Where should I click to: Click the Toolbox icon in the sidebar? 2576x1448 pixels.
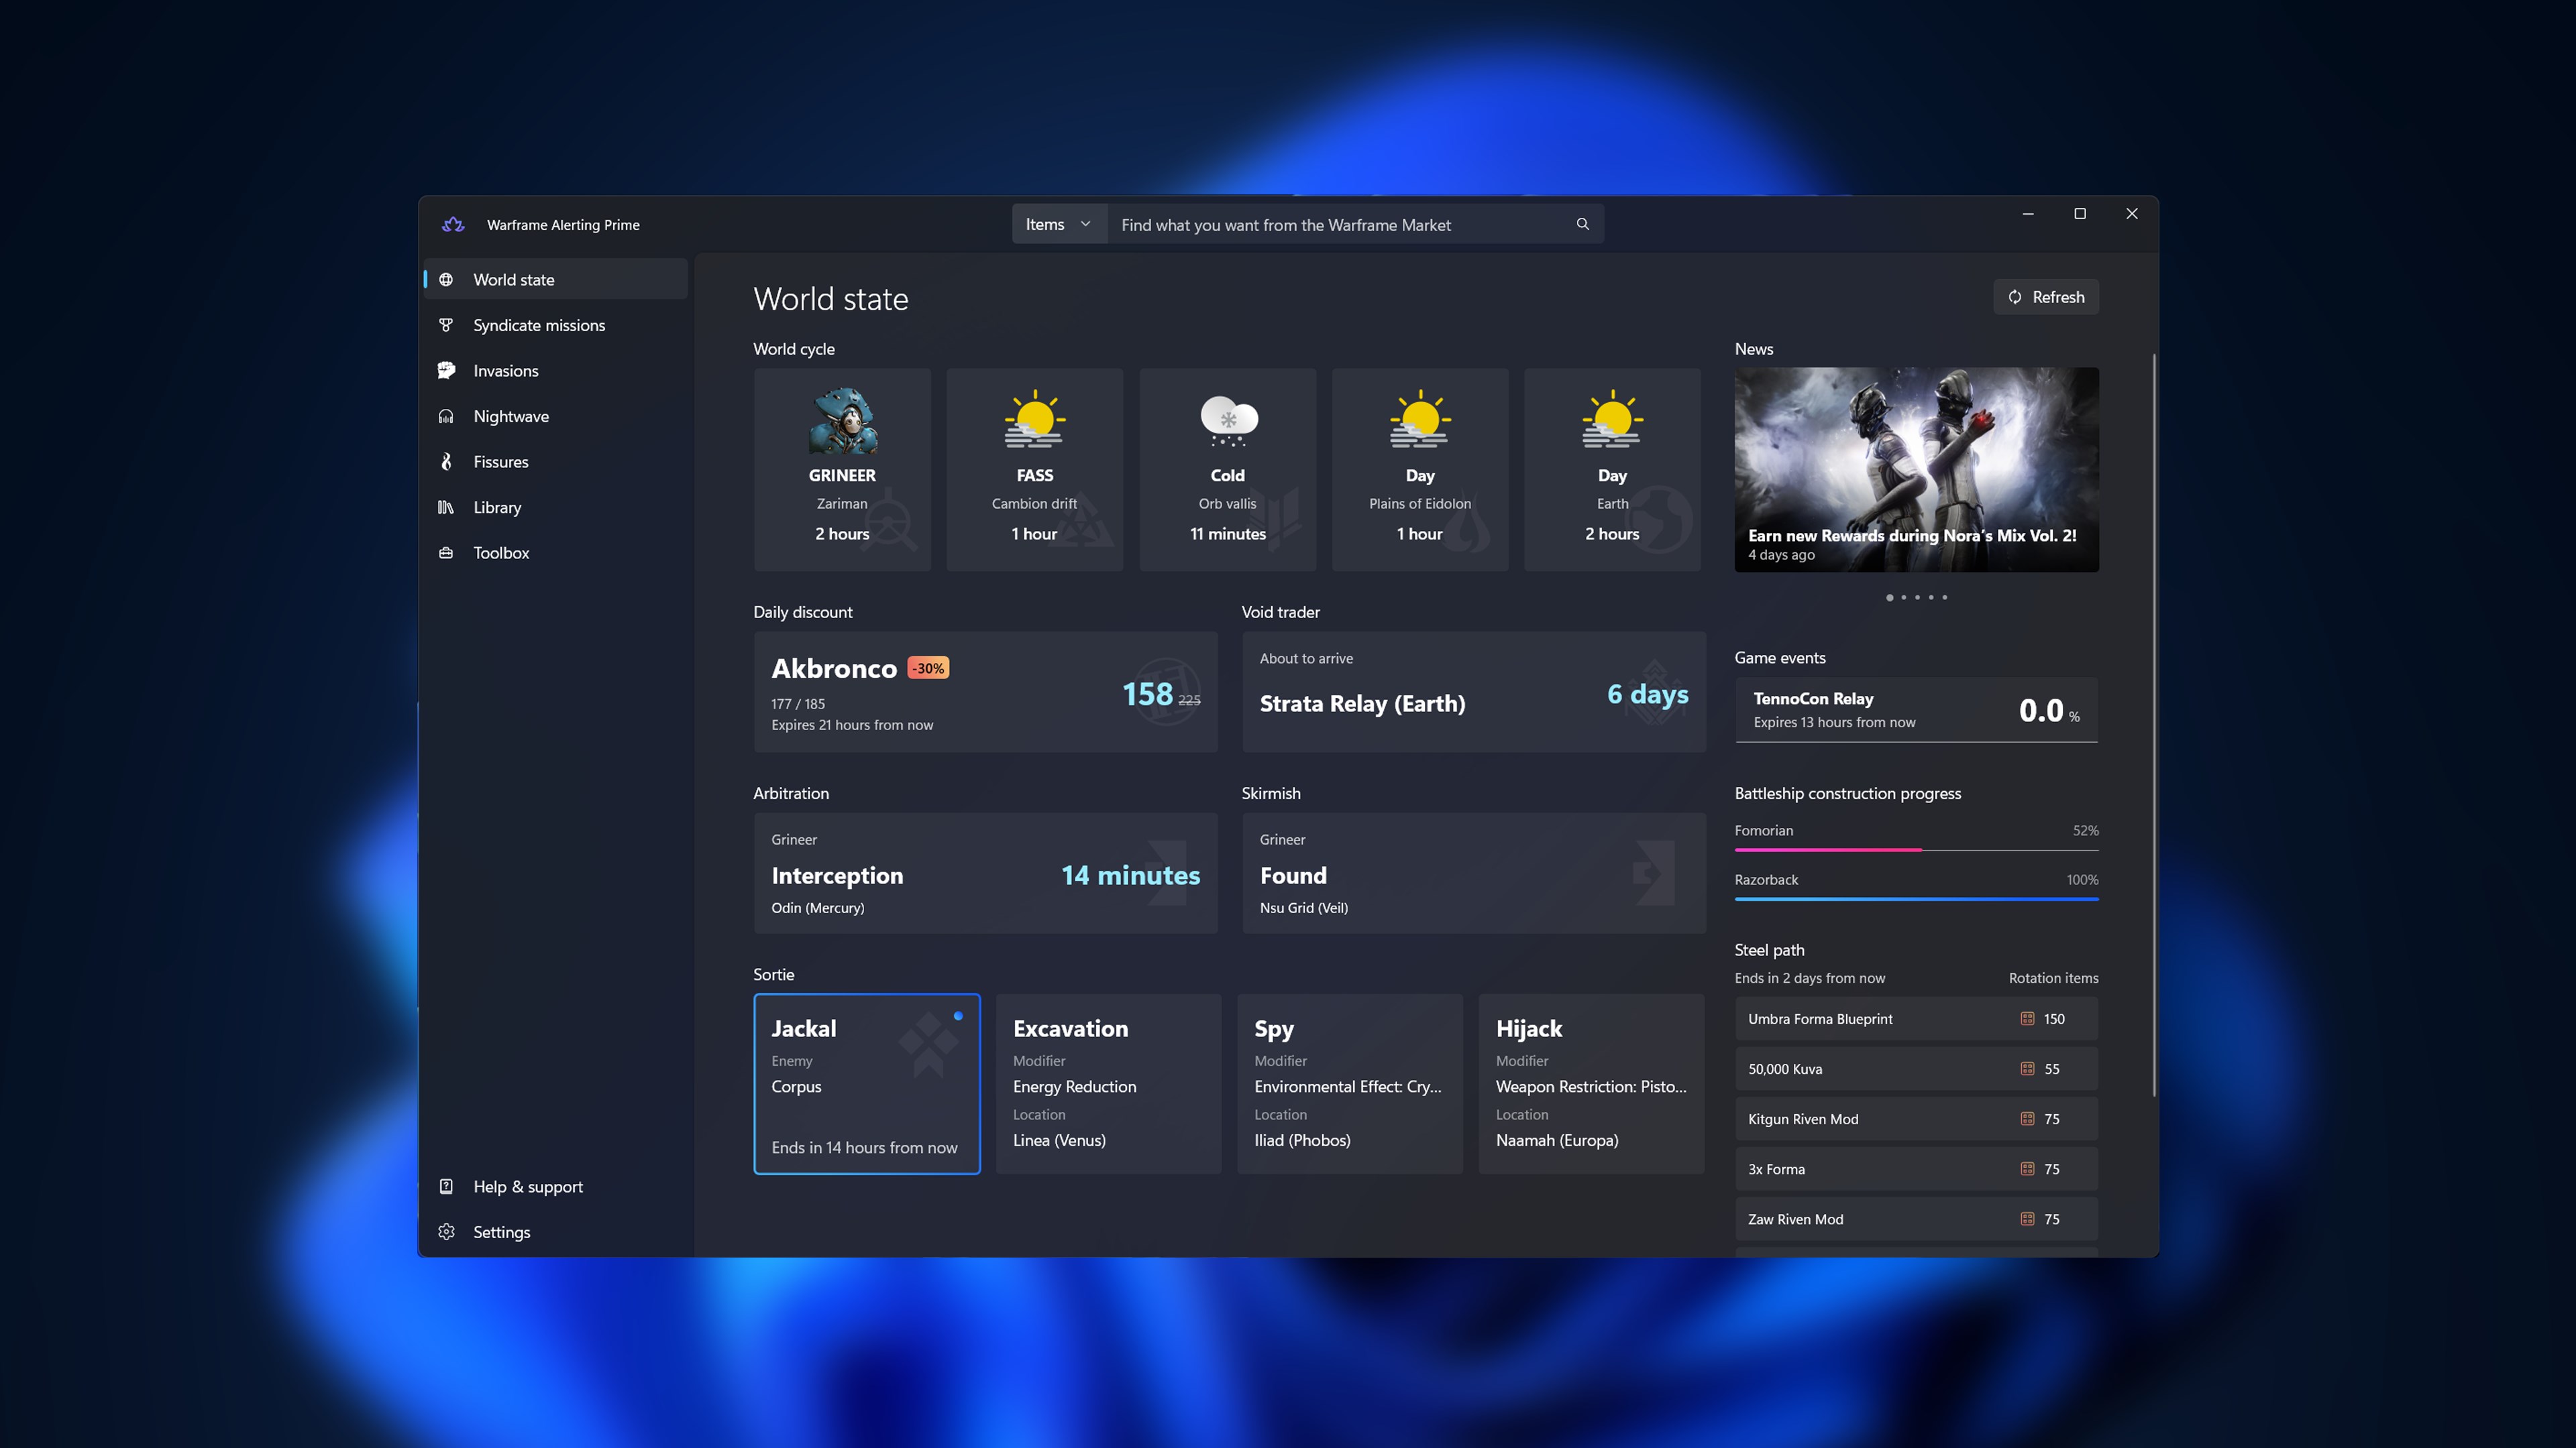click(x=446, y=552)
